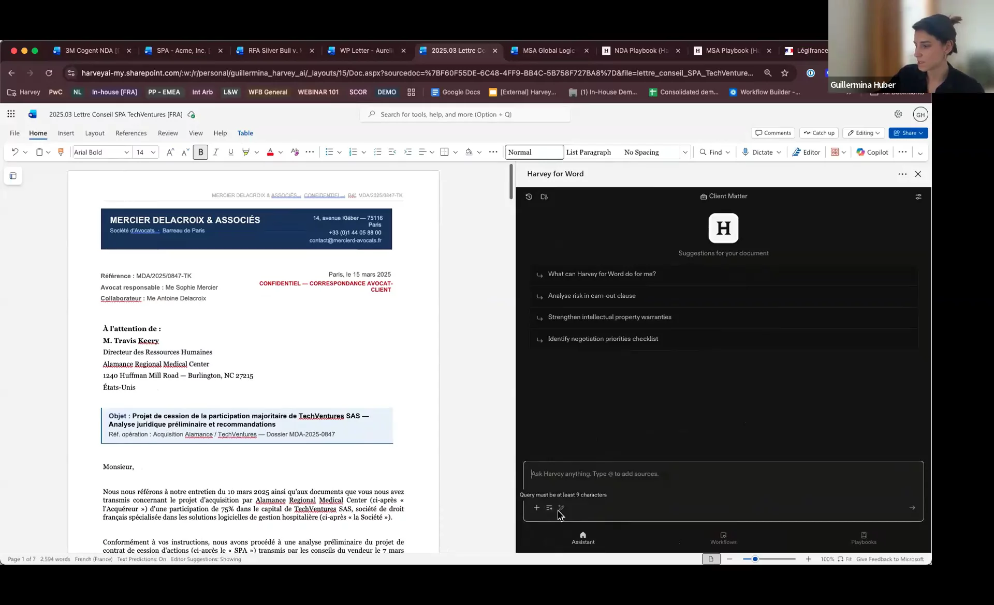994x605 pixels.
Task: Open the Find dropdown arrow
Action: (728, 153)
